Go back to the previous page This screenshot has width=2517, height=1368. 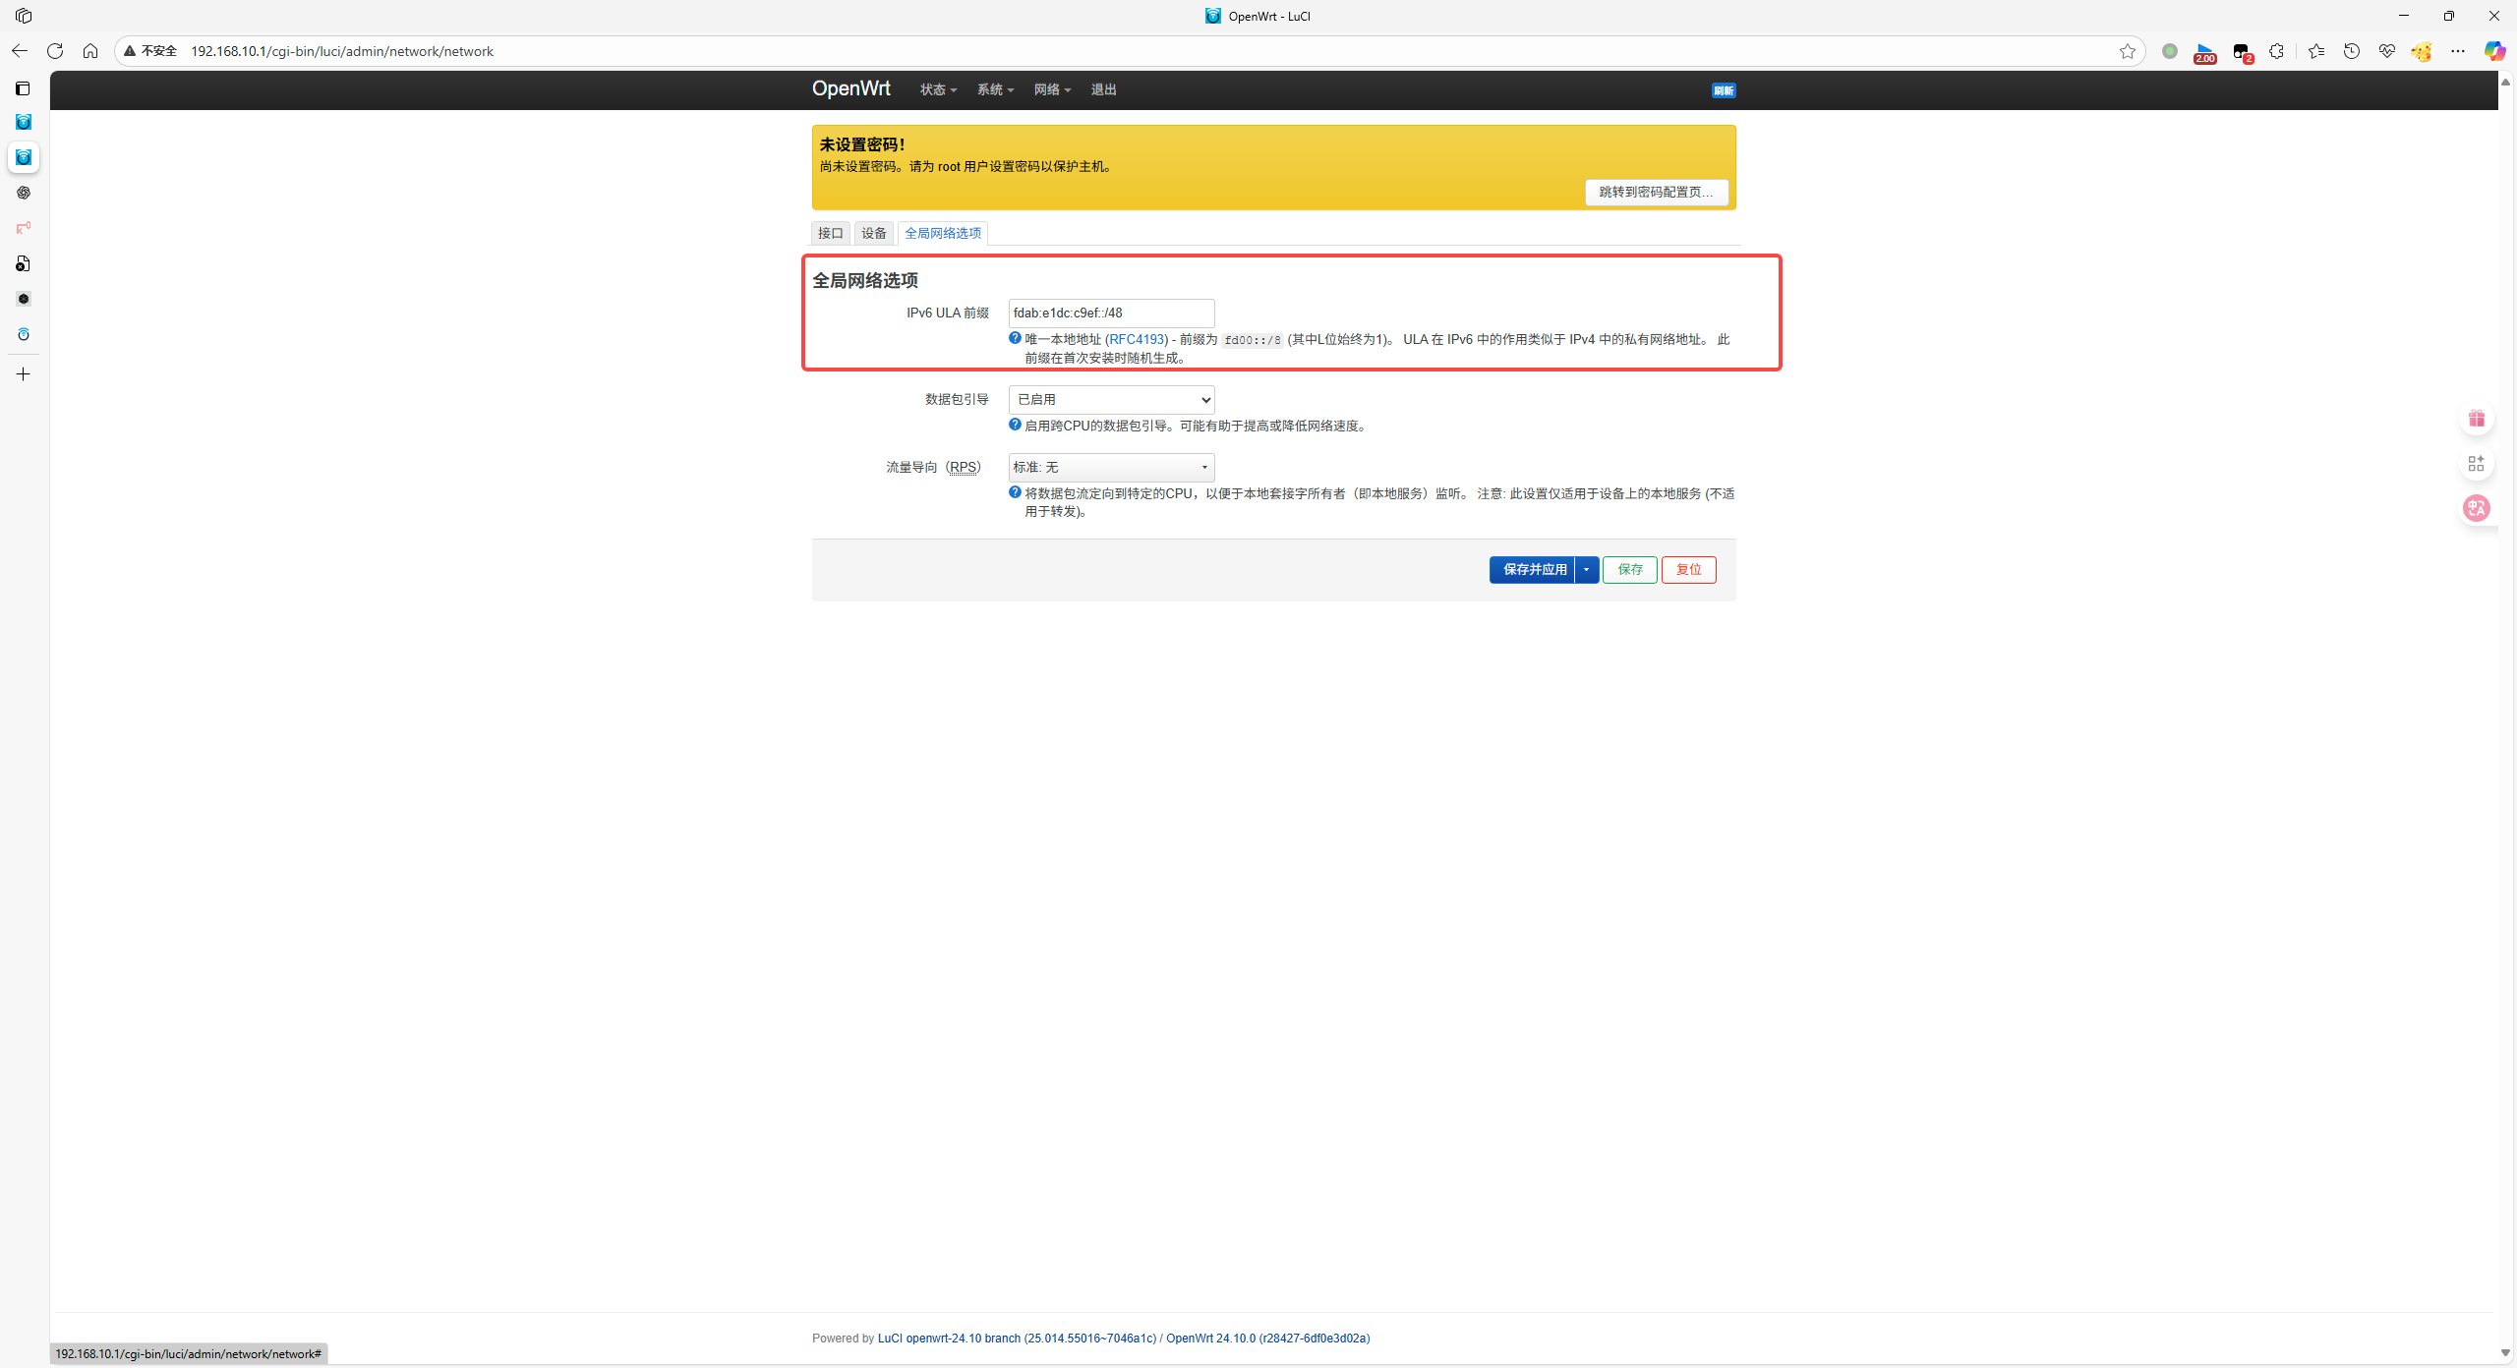click(20, 51)
